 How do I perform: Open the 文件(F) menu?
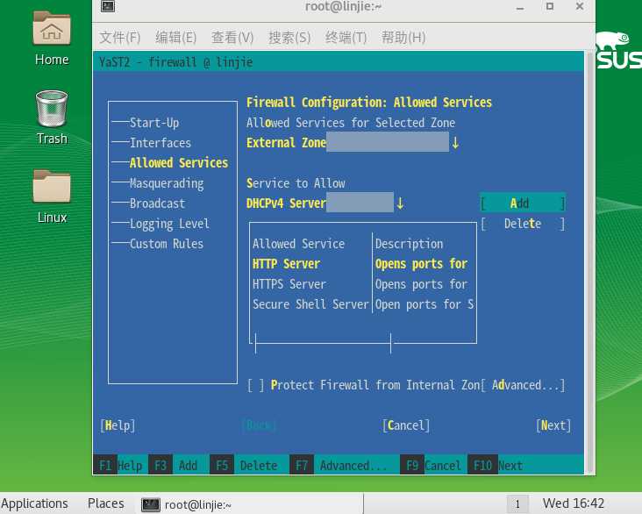tap(119, 38)
